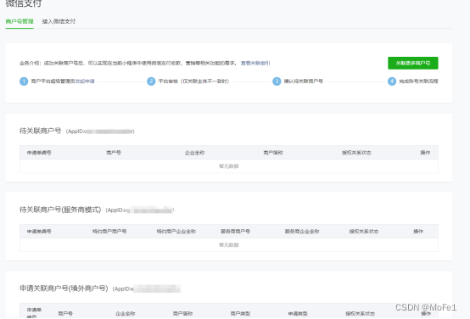Select the 待关联商户号 section heading

(x=40, y=131)
